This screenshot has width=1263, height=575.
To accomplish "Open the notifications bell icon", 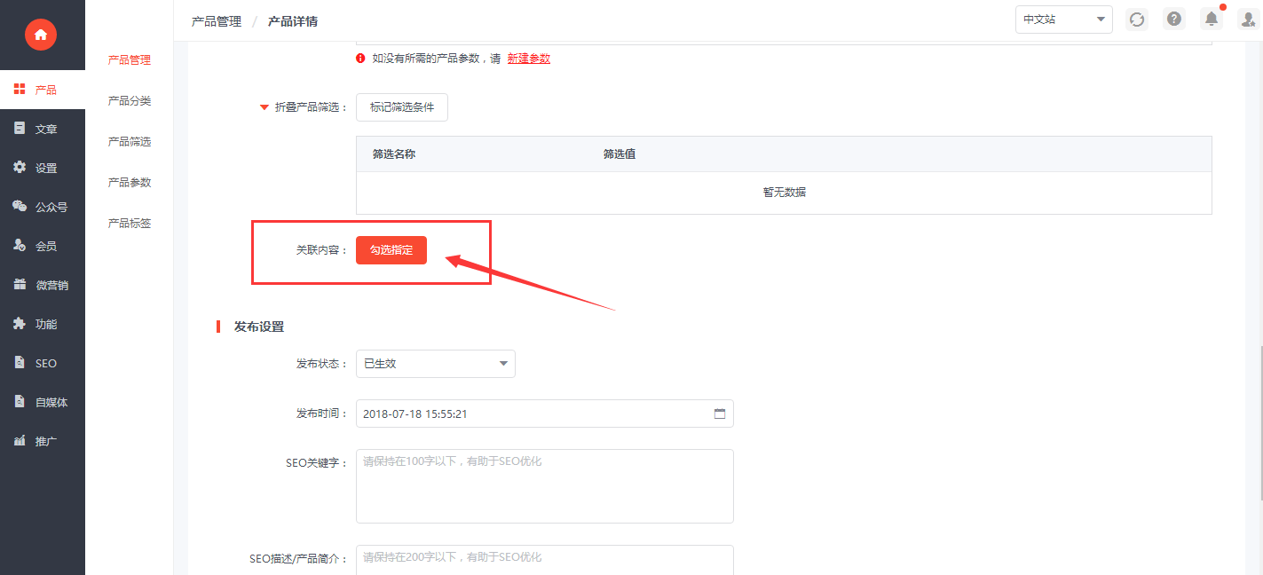I will tap(1211, 20).
